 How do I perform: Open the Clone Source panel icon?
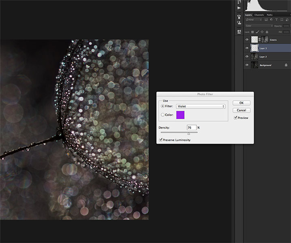(x=239, y=23)
